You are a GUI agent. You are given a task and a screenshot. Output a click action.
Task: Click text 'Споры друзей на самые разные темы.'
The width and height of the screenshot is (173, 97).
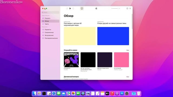tap(112, 23)
